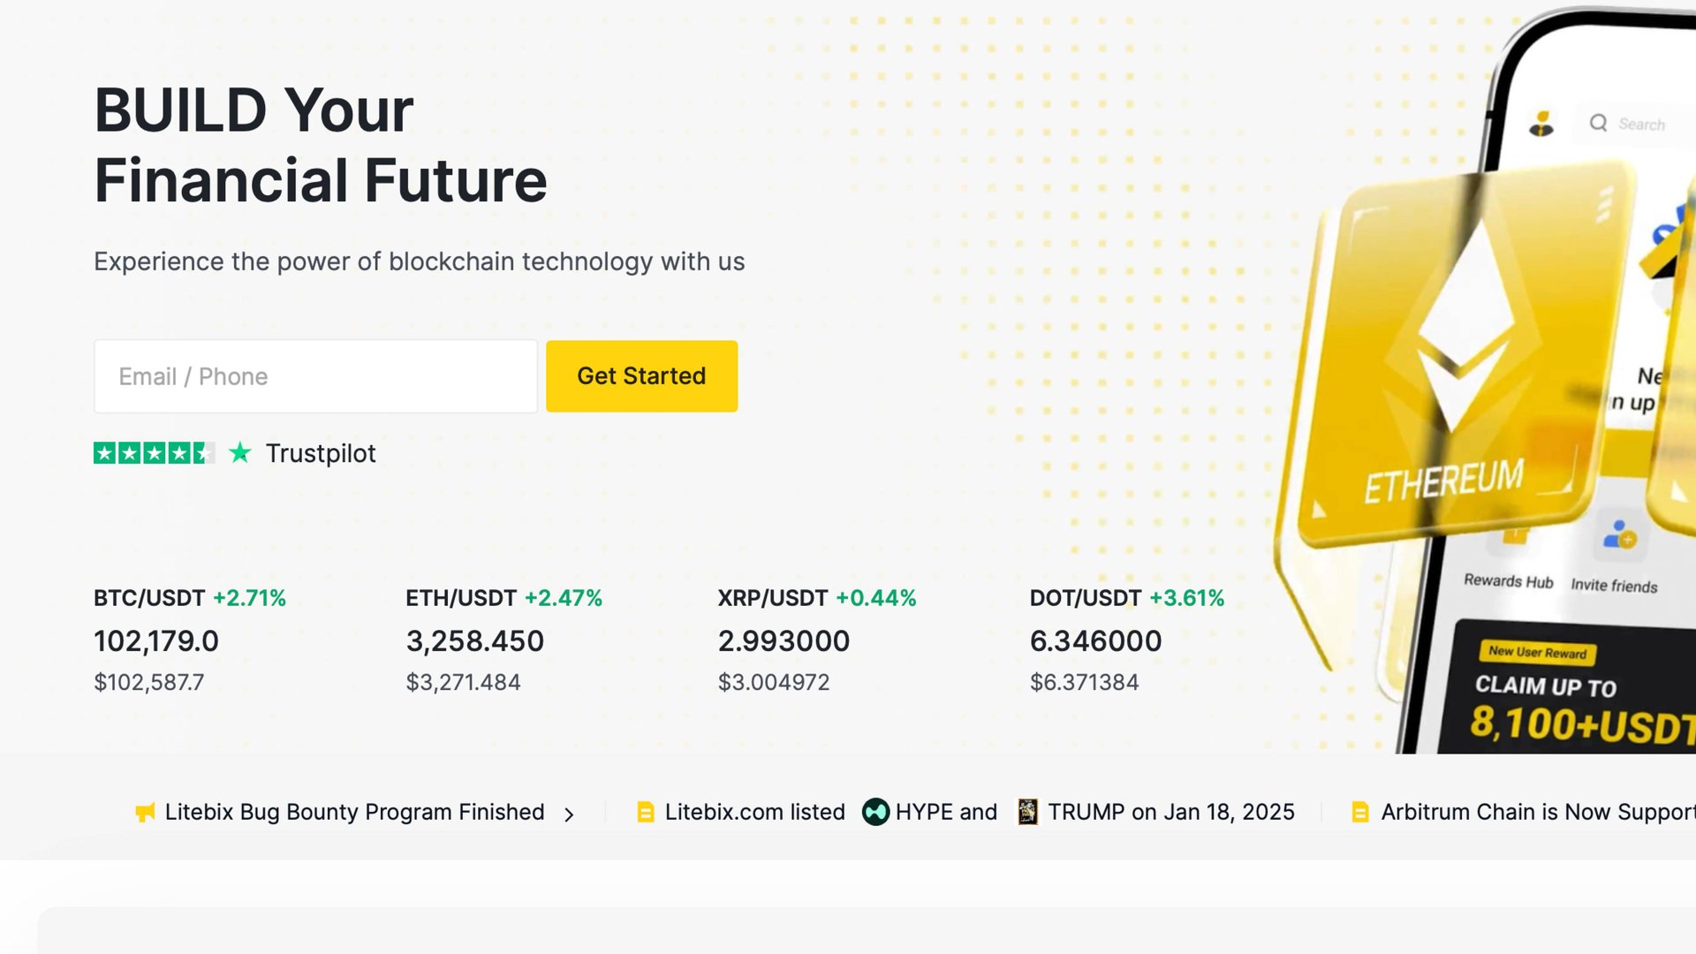The image size is (1696, 954).
Task: Click the Invite friends icon on phone
Action: point(1619,535)
